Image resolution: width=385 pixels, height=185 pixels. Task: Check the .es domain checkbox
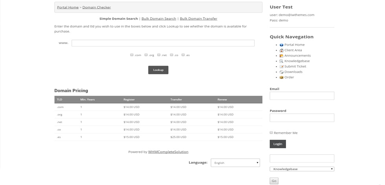(x=183, y=55)
